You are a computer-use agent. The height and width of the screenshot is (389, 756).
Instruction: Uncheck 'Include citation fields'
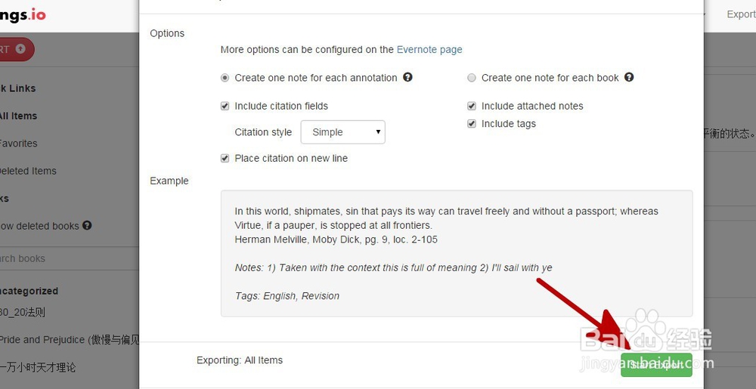[x=225, y=107]
